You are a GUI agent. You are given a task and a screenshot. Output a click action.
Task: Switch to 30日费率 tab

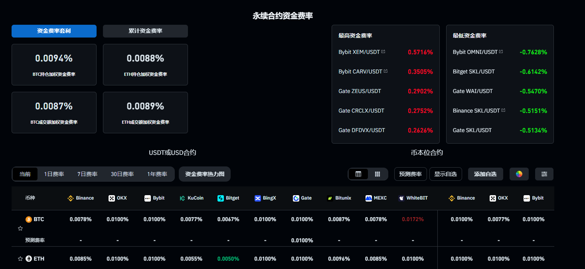[122, 174]
